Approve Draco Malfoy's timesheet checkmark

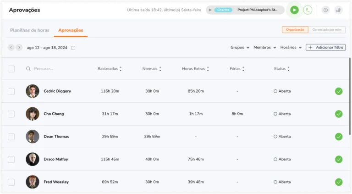tap(339, 159)
